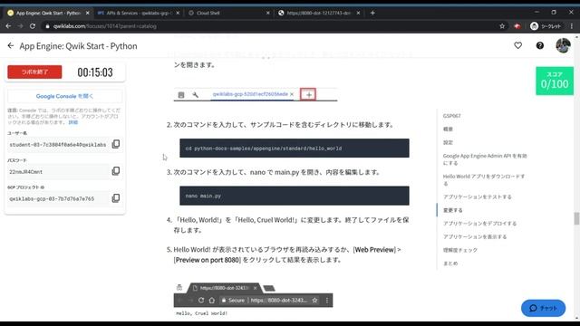This screenshot has width=580, height=326.
Task: Open the incognito profile indicator
Action: coord(546,26)
